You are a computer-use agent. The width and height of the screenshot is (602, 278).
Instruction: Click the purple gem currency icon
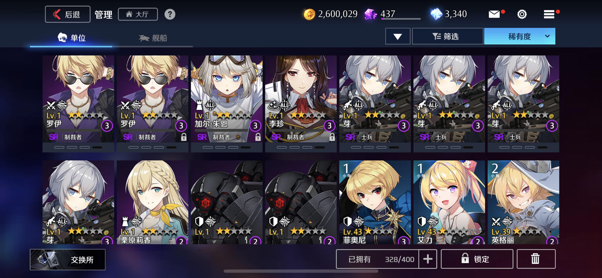point(371,14)
